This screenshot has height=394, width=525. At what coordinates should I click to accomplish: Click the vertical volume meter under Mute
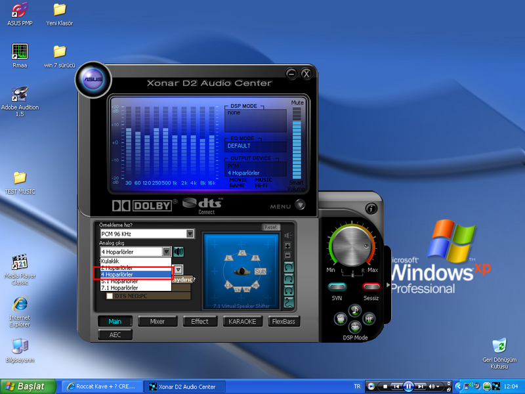point(297,143)
